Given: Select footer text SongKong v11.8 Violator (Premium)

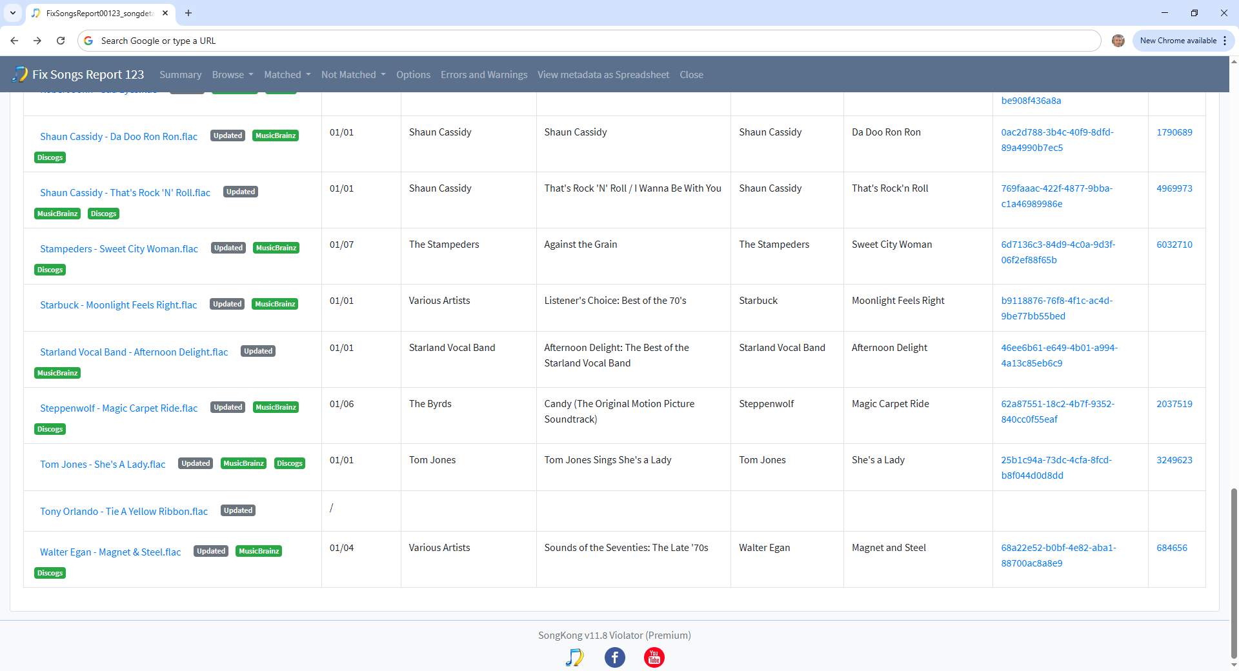Looking at the screenshot, I should click(x=614, y=636).
